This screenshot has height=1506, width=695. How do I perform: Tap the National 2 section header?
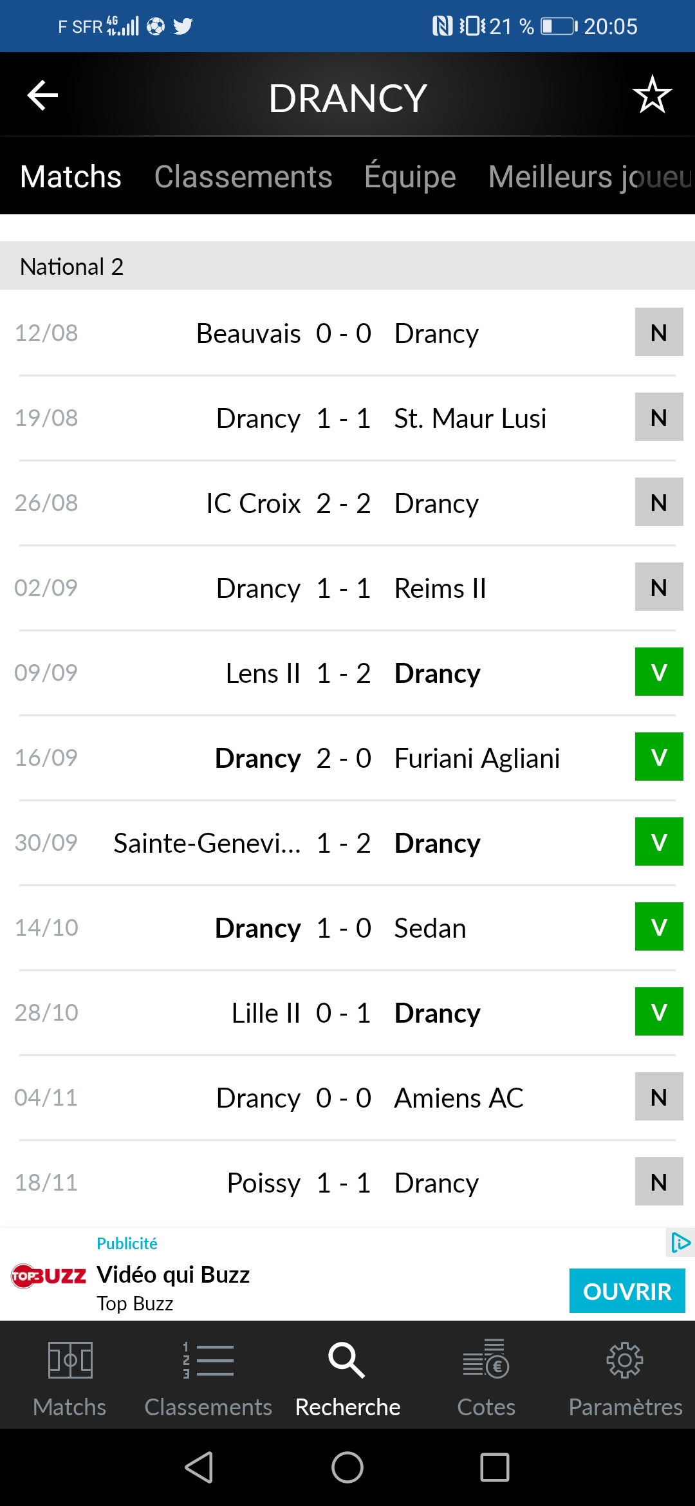coord(347,266)
